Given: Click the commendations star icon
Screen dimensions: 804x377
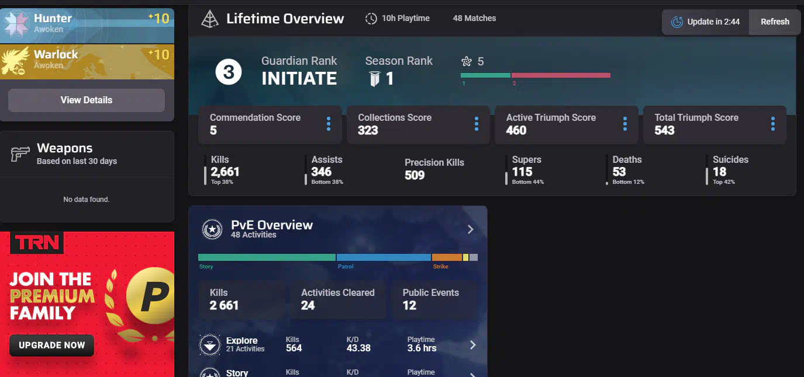Looking at the screenshot, I should tap(466, 61).
